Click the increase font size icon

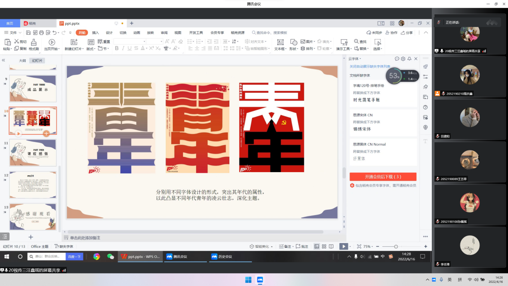pos(167,42)
